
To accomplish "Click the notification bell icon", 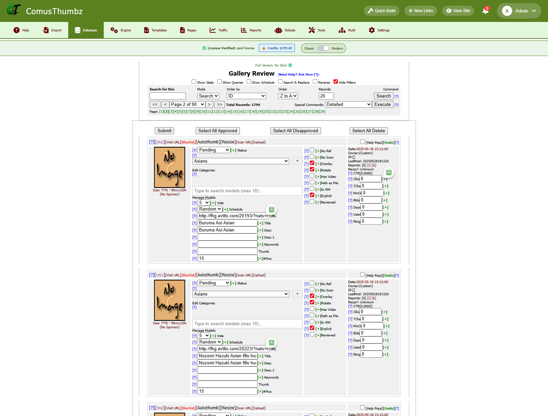I will [485, 11].
